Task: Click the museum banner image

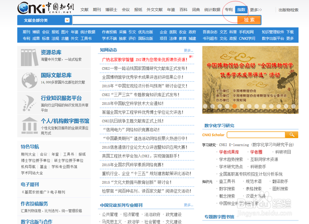Action: pyautogui.click(x=250, y=80)
